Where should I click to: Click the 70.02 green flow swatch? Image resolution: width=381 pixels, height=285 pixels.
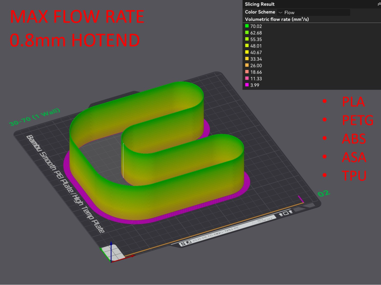[247, 26]
